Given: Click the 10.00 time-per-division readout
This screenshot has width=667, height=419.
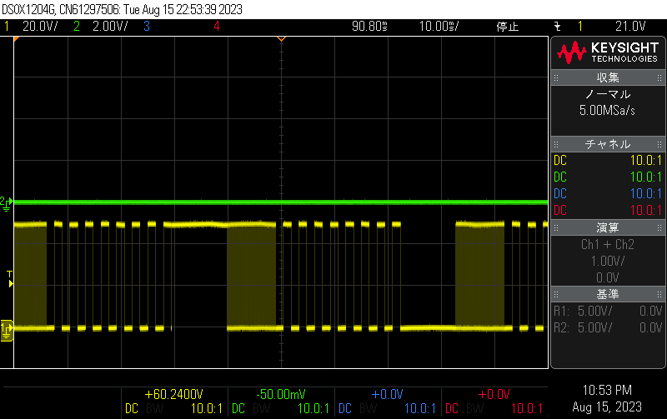Looking at the screenshot, I should [x=438, y=27].
